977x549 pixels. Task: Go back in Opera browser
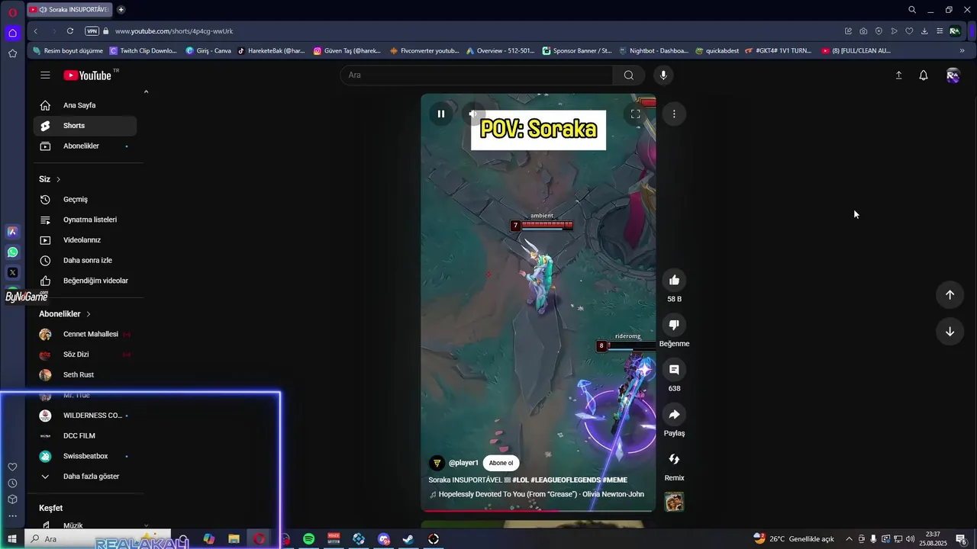pyautogui.click(x=36, y=31)
